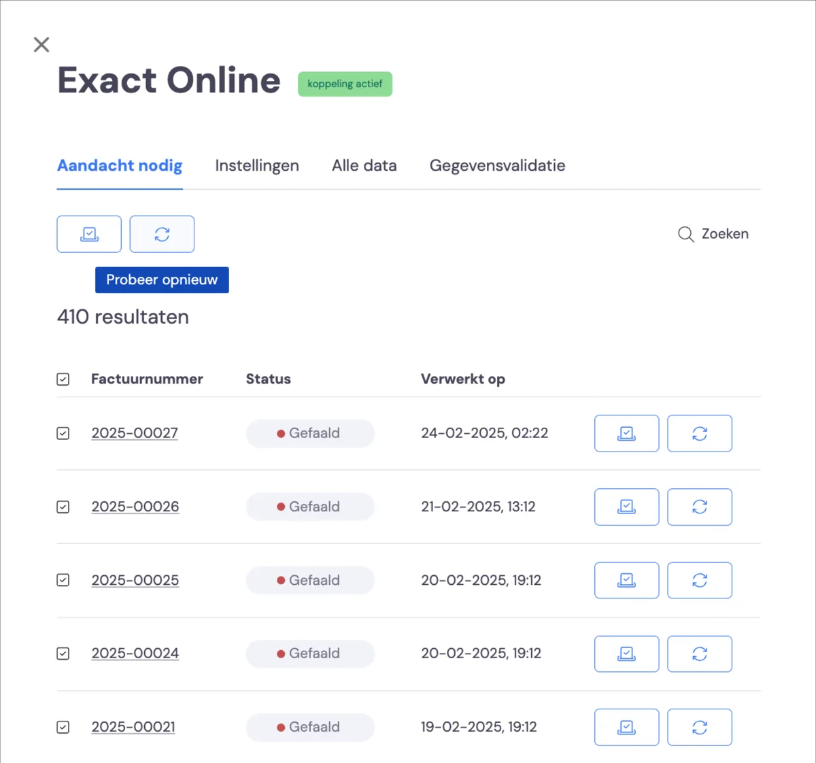816x763 pixels.
Task: Open invoice link 2025-00021
Action: [x=133, y=727]
